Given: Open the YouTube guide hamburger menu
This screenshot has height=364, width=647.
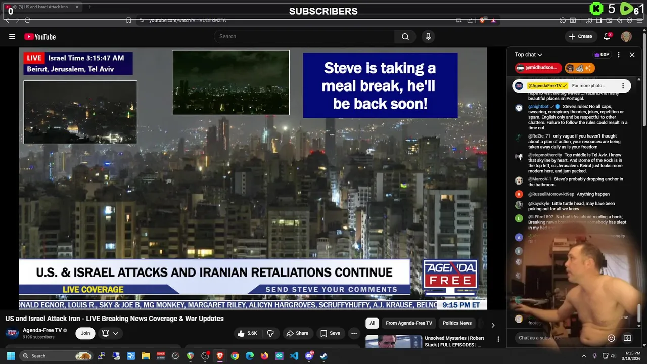Looking at the screenshot, I should pyautogui.click(x=12, y=36).
